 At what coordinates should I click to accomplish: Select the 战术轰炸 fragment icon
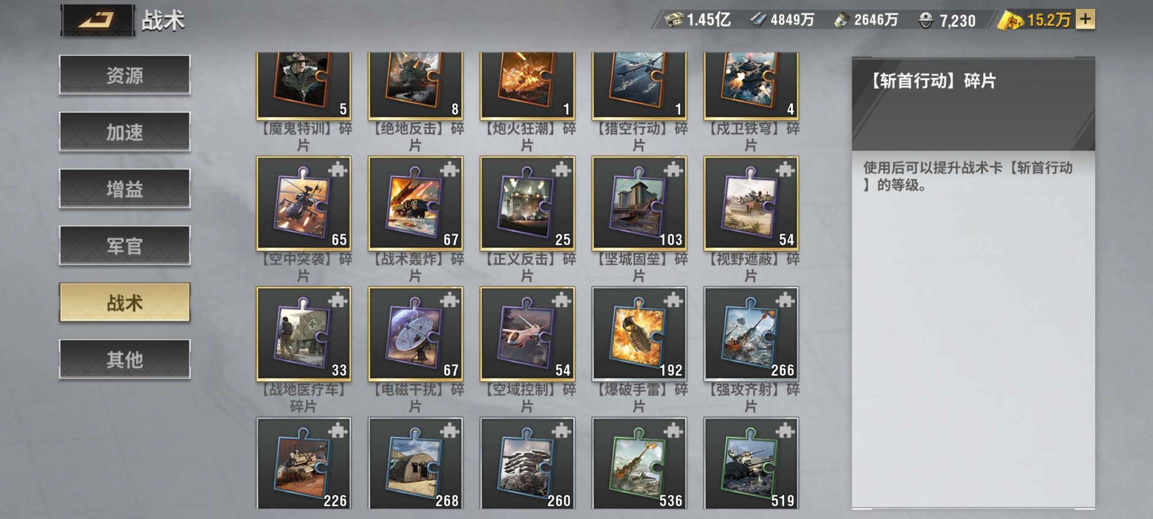[416, 203]
